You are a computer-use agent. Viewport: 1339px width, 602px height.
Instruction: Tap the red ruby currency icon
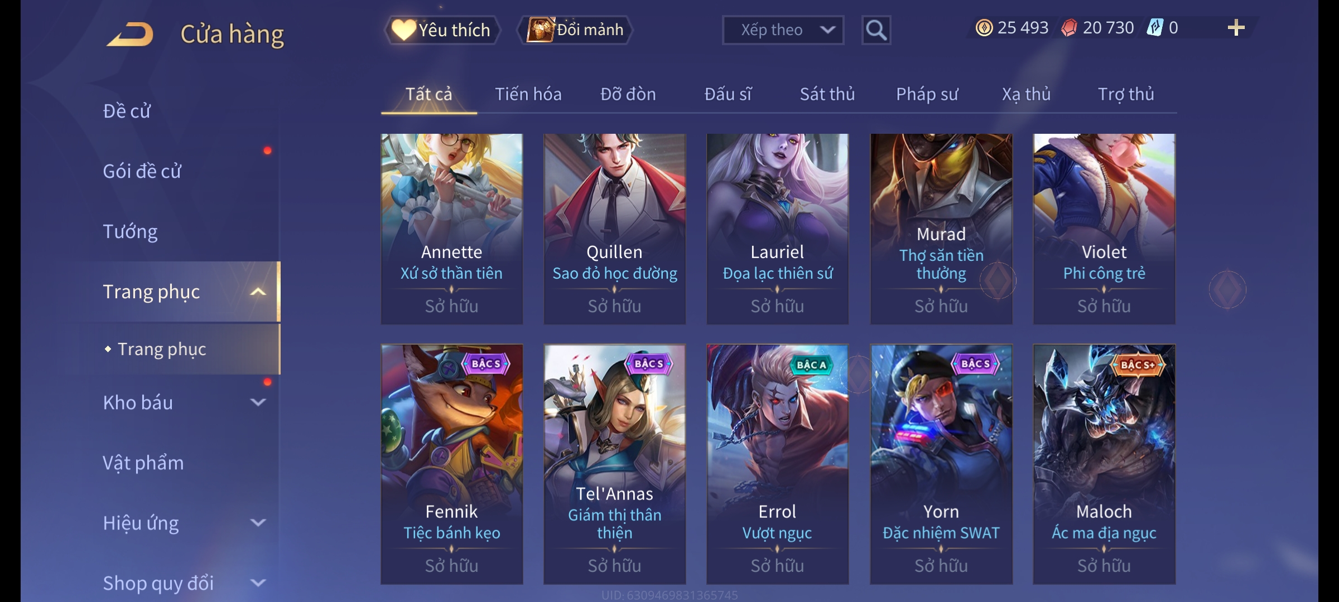(x=1069, y=28)
